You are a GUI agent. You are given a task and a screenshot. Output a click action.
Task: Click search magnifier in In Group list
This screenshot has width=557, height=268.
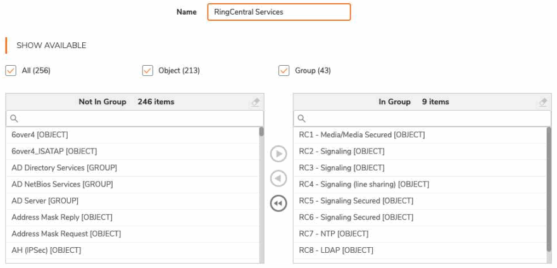tap(301, 118)
